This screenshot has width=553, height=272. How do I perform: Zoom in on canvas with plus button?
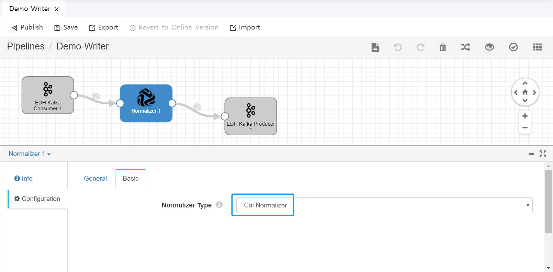524,116
